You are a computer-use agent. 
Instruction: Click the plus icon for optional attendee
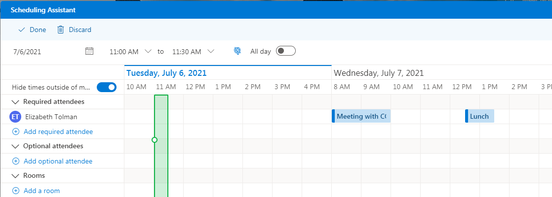click(16, 161)
